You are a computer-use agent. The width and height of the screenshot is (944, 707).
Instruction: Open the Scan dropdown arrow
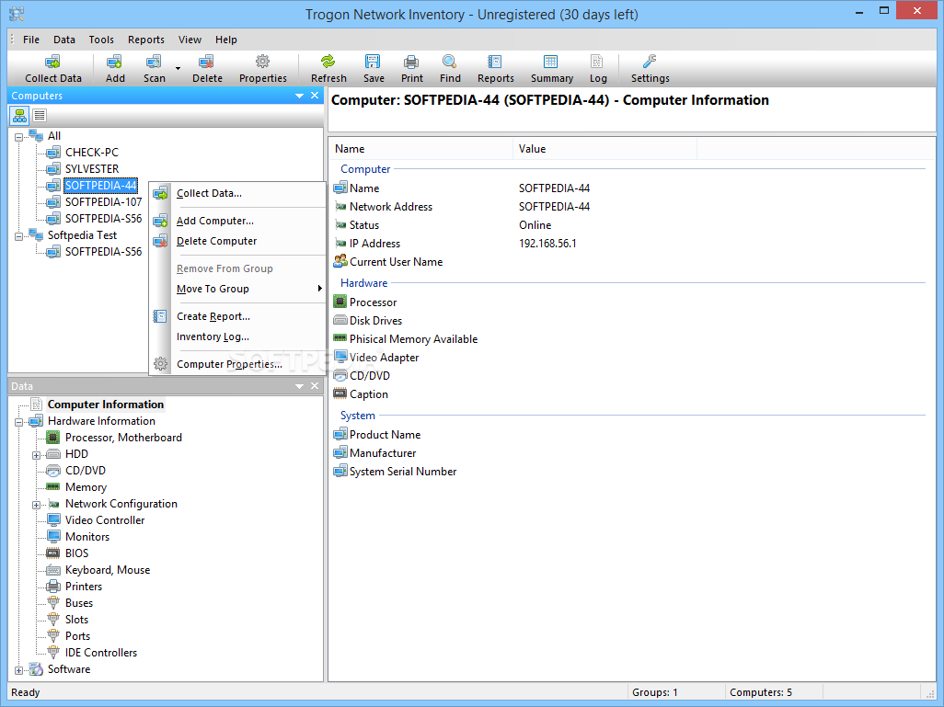click(178, 69)
